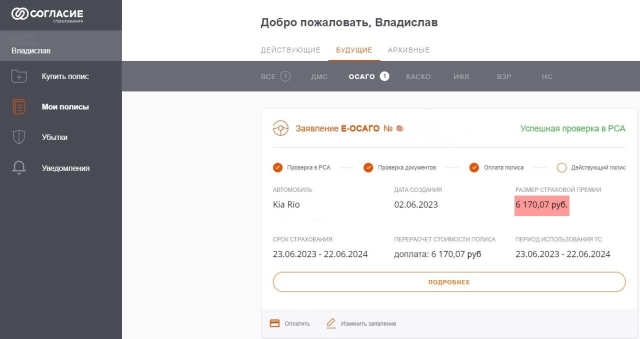Filter policies by ДМС
This screenshot has width=640, height=339.
pyautogui.click(x=319, y=76)
